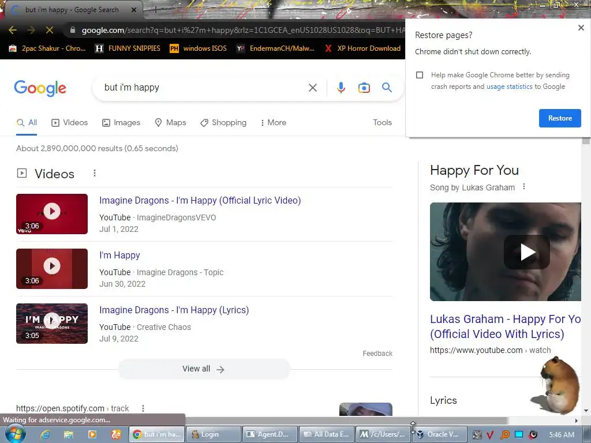
Task: Click the Google logo
Action: [x=40, y=88]
